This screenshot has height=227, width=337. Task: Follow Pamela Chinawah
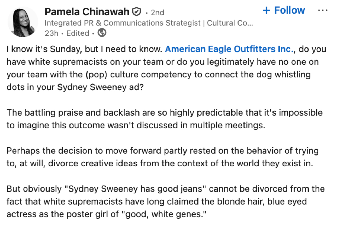(x=284, y=10)
